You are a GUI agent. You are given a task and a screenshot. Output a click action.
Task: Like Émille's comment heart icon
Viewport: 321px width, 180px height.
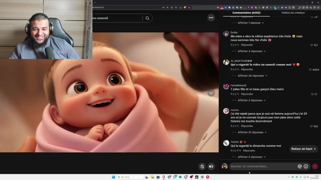312,45
